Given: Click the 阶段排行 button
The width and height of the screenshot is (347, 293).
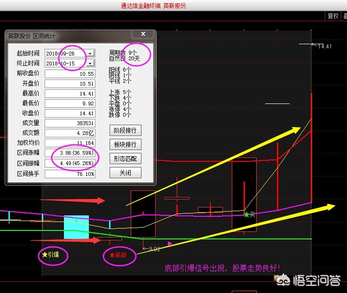Looking at the screenshot, I should [x=125, y=130].
